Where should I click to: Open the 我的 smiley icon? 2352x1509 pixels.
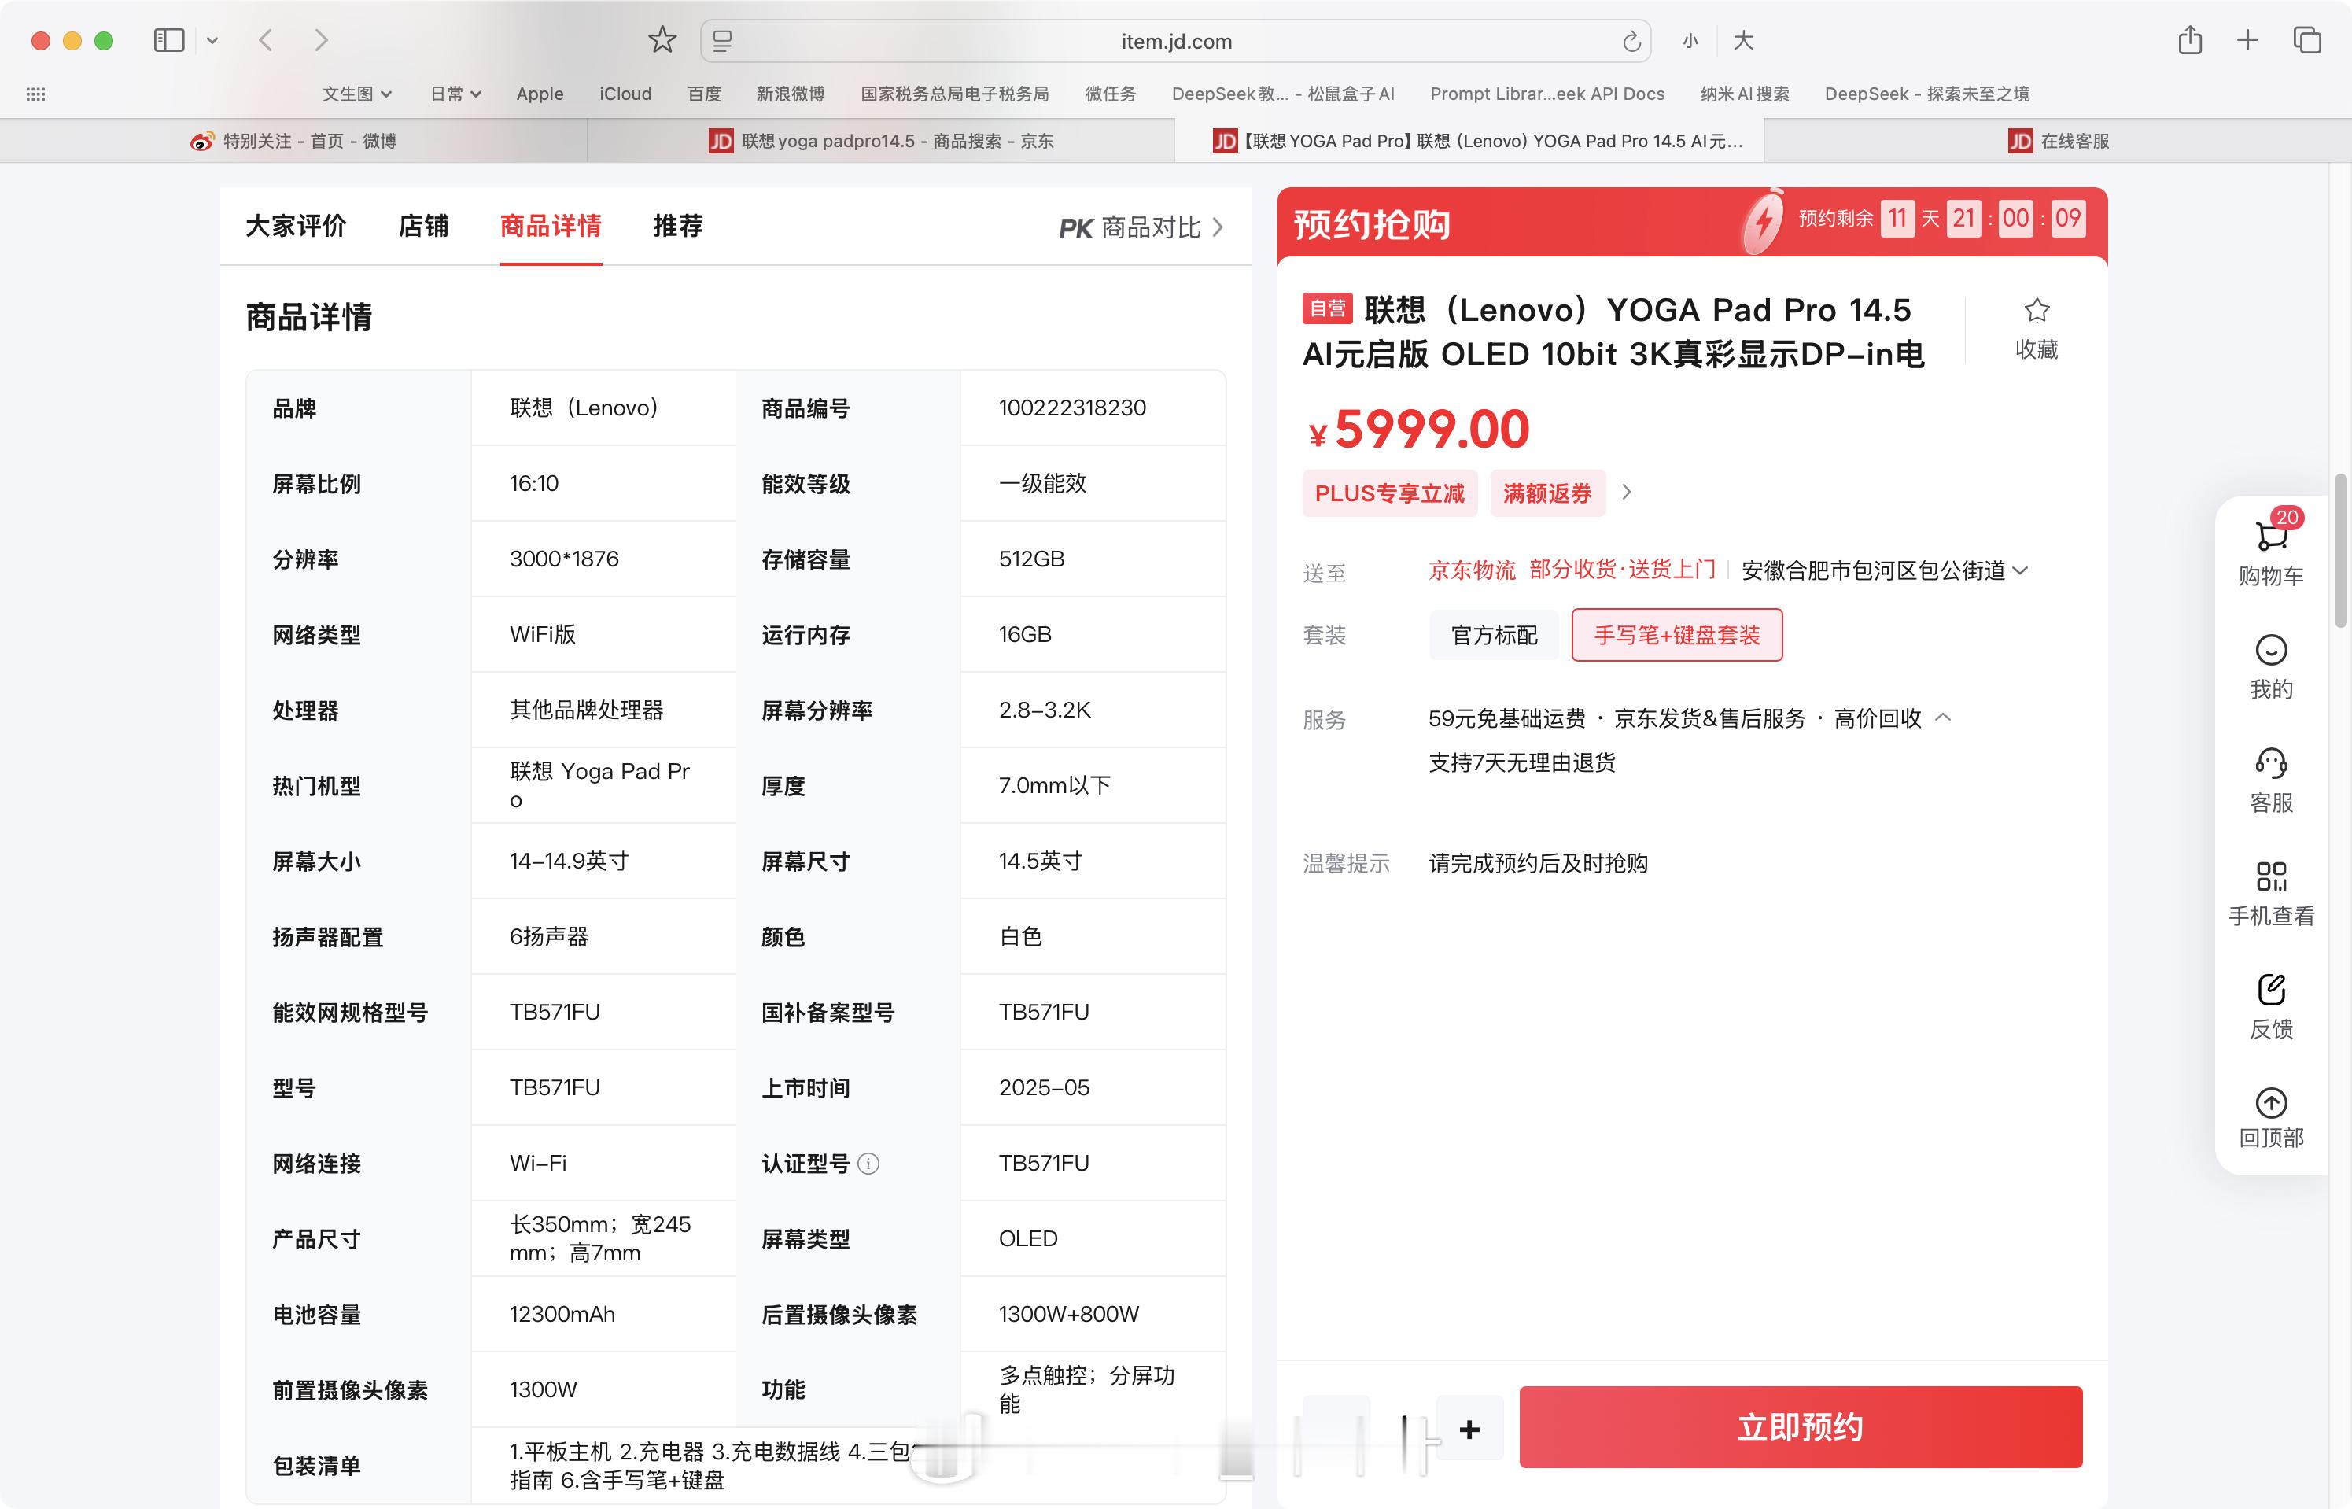tap(2271, 650)
